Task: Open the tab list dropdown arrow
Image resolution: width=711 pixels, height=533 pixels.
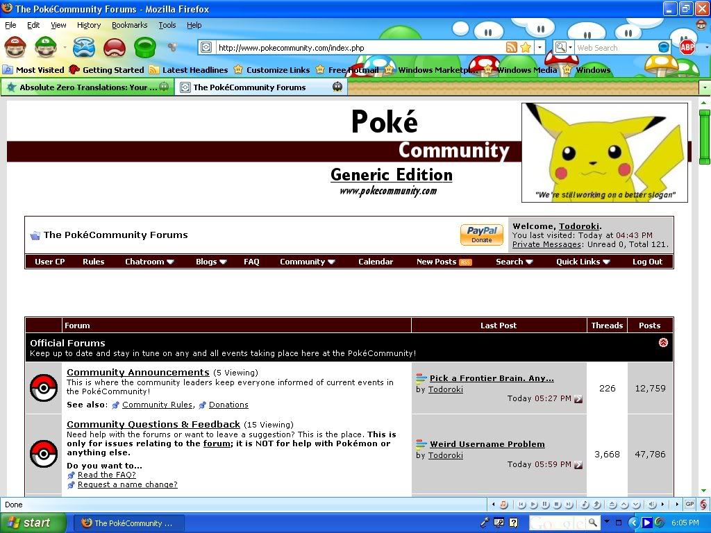Action: (705, 87)
